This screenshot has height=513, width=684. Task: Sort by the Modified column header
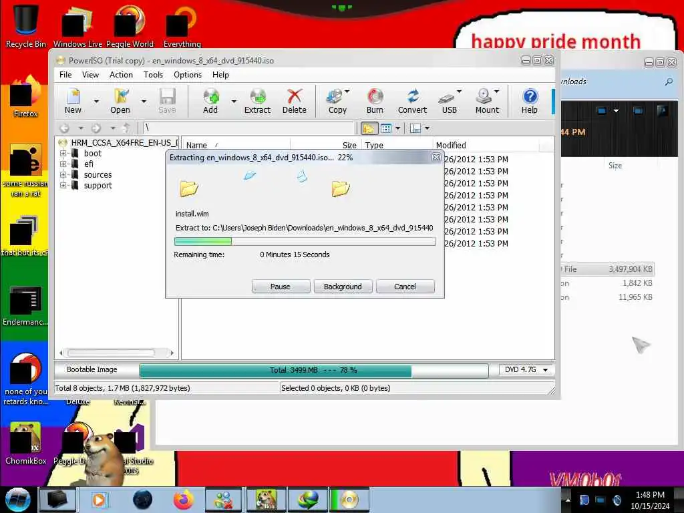[486, 145]
